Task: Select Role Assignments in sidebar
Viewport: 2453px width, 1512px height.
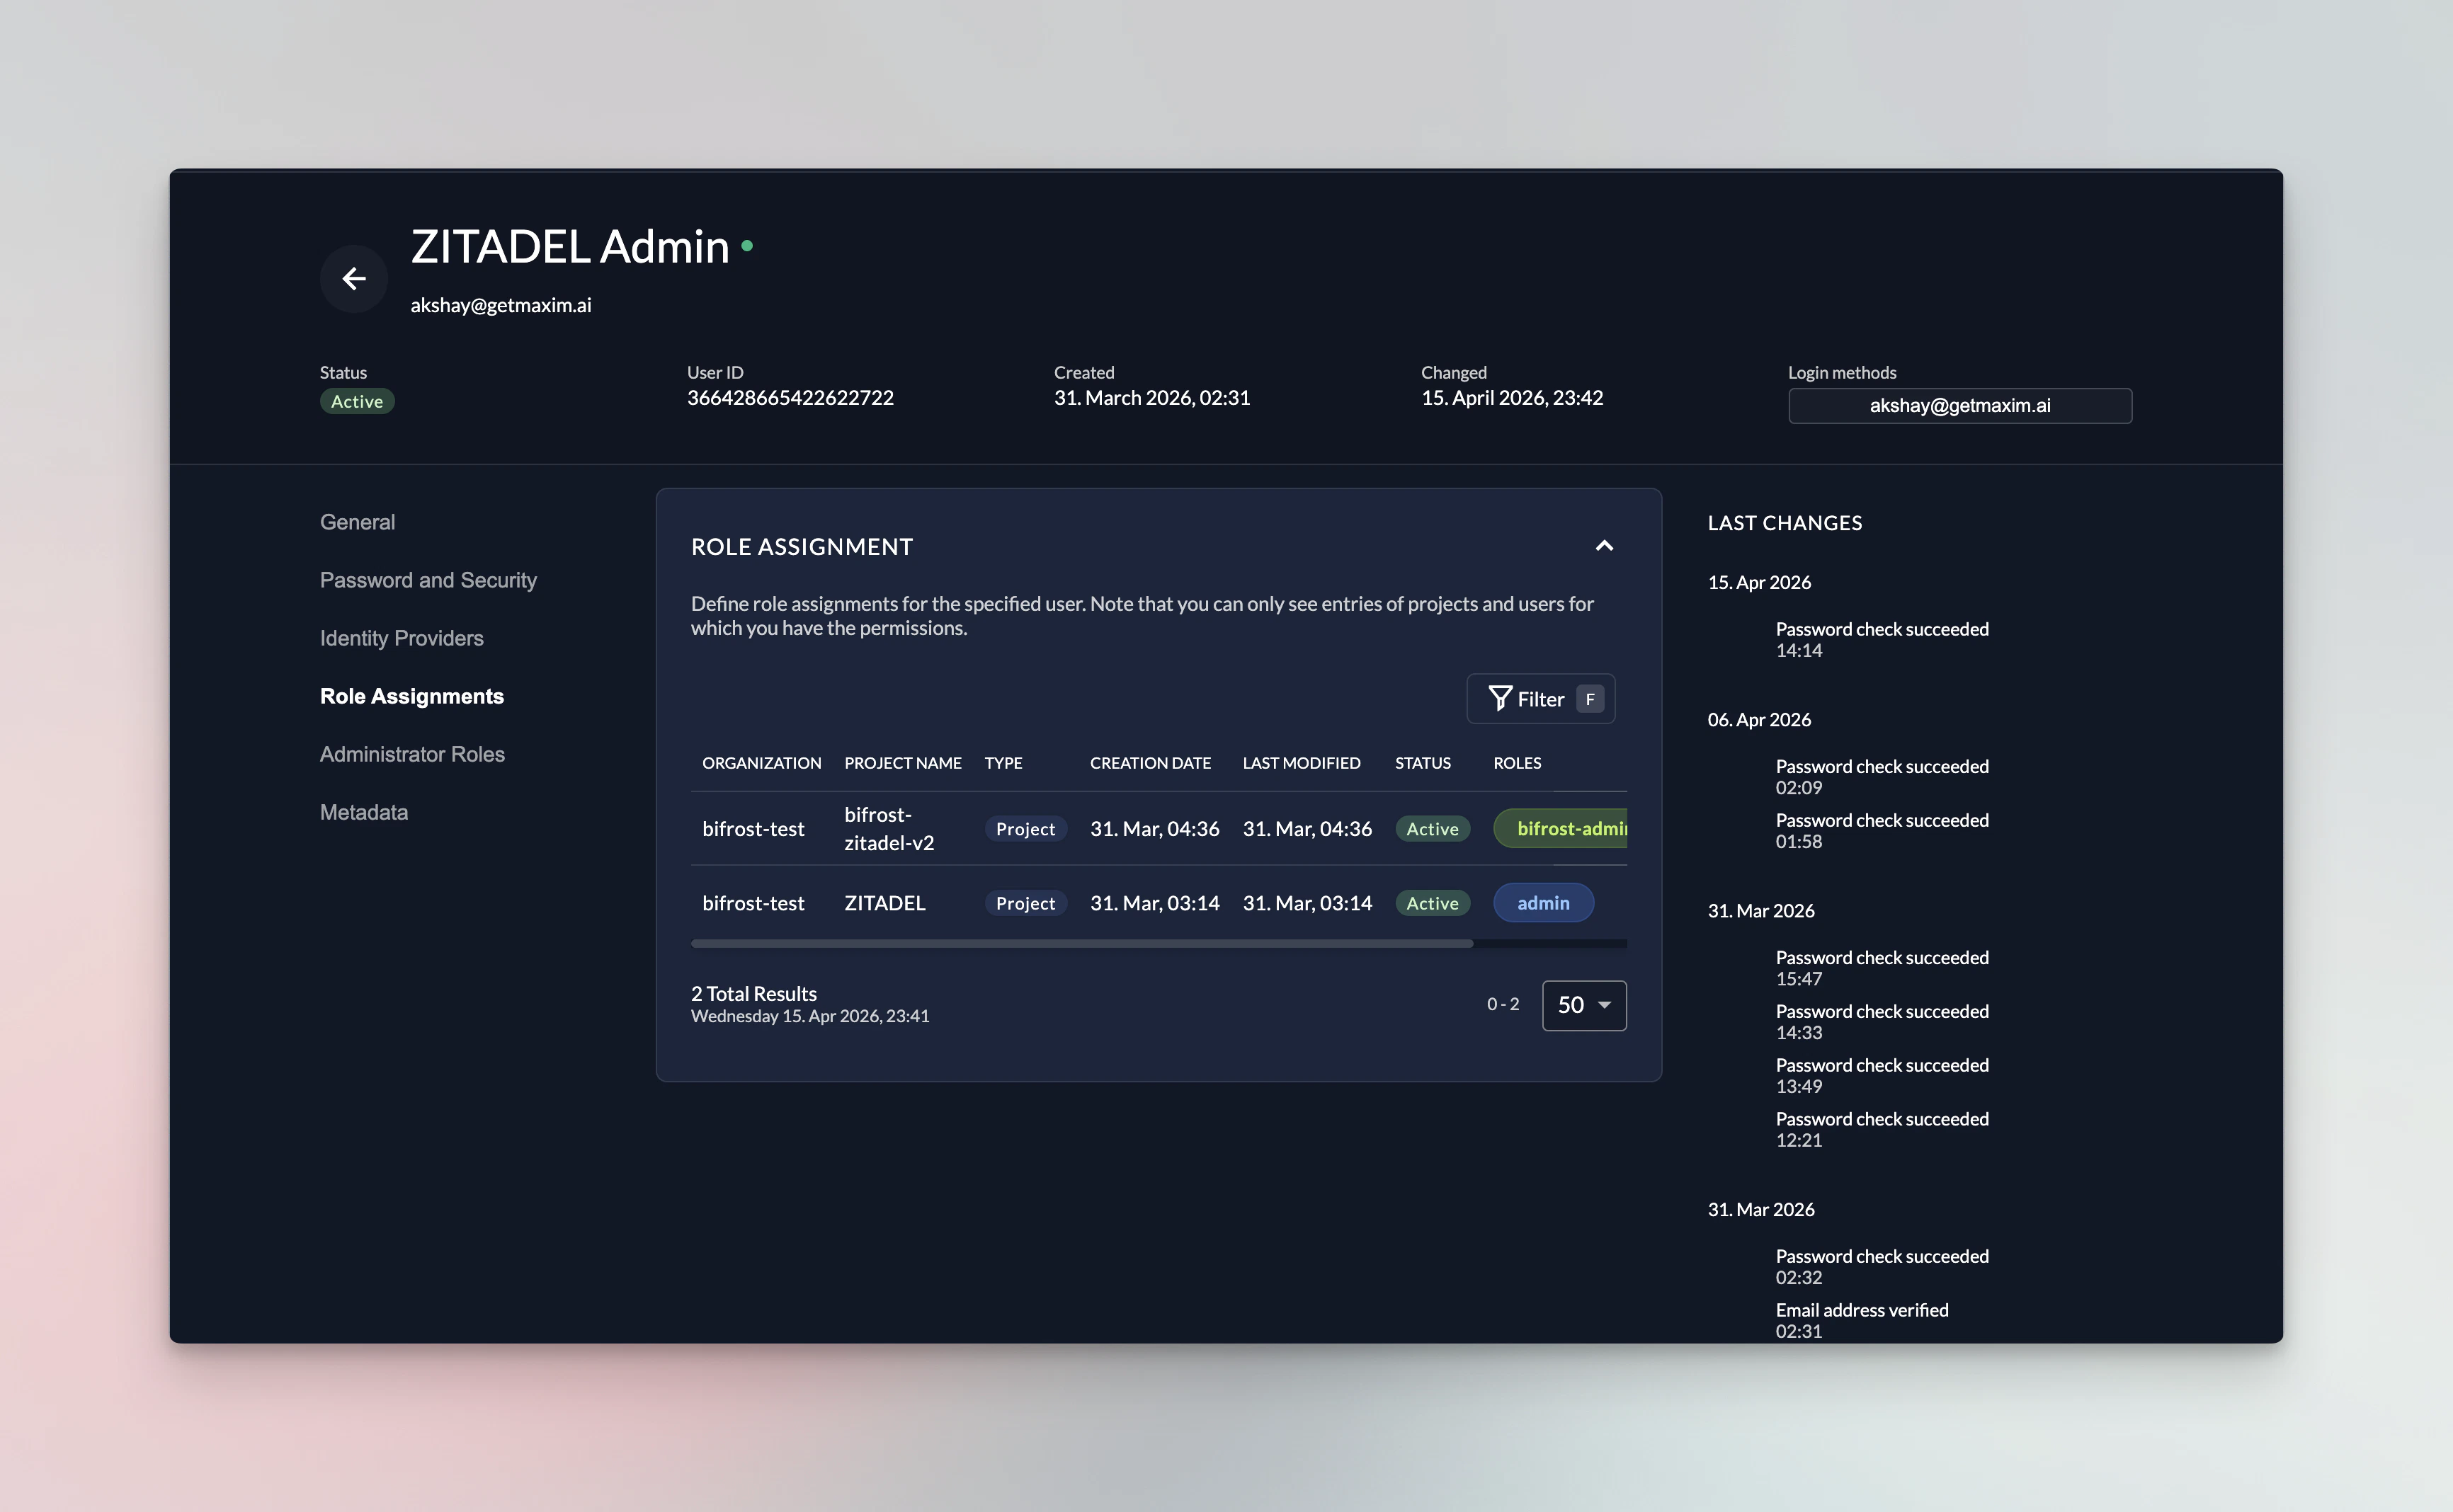Action: tap(411, 696)
